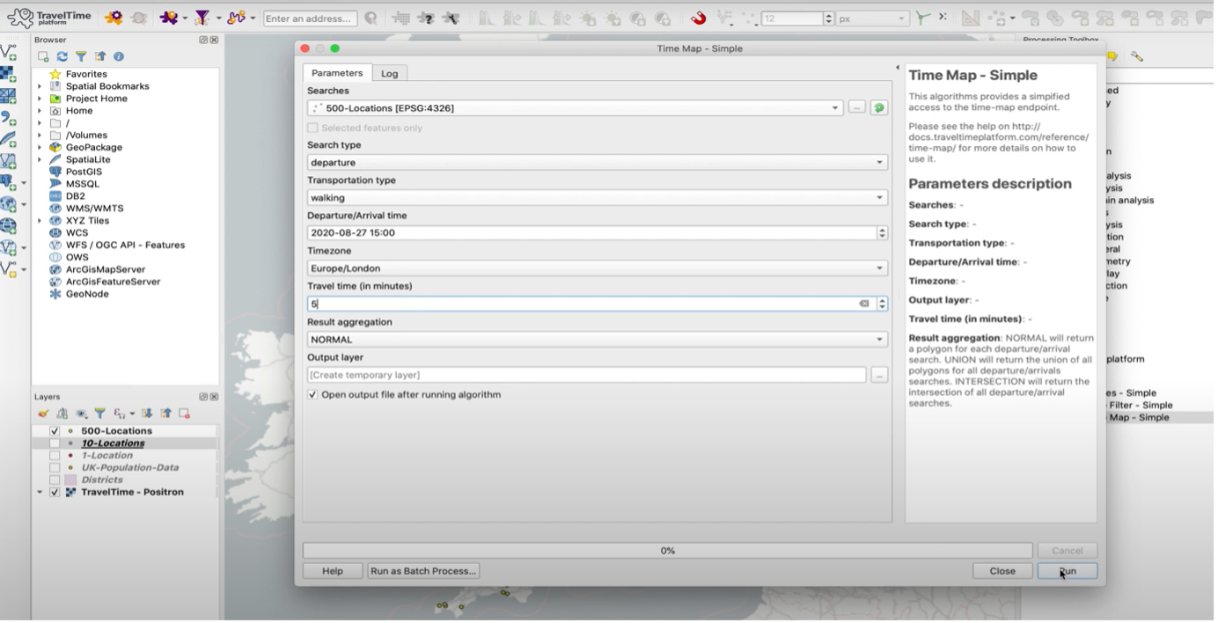The image size is (1218, 623).
Task: Click the geocode search icon after address box
Action: point(371,18)
